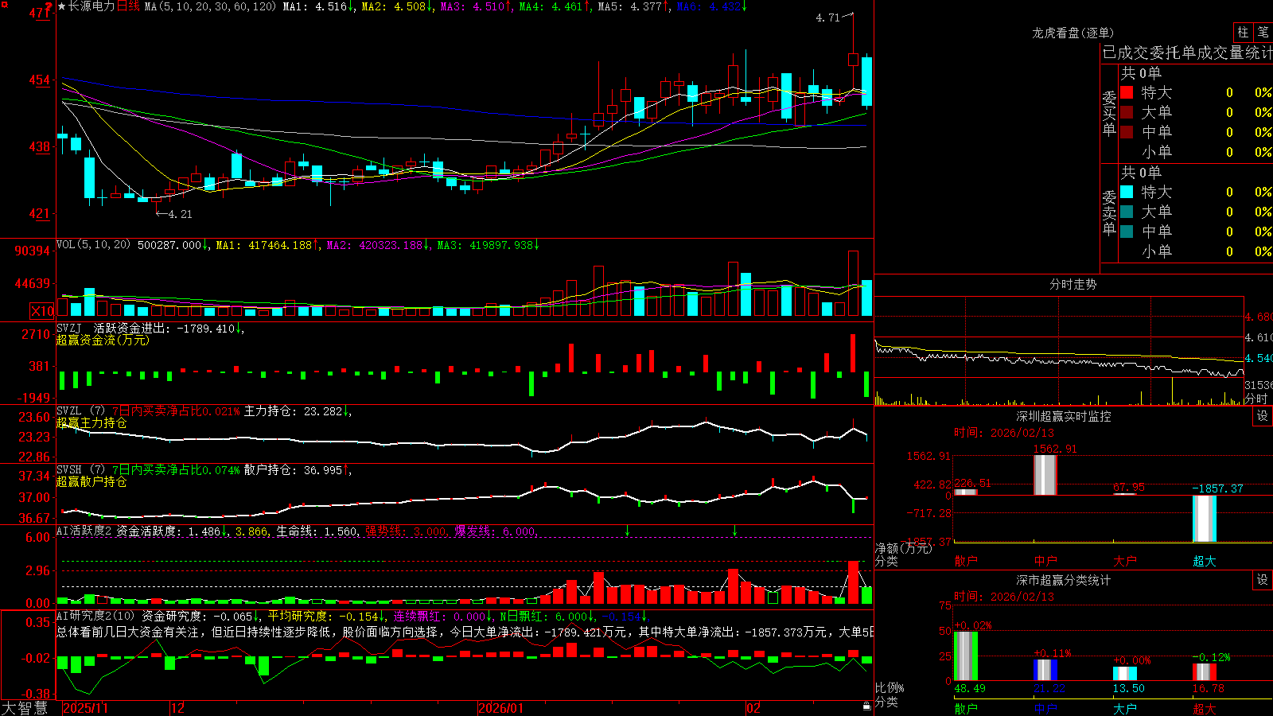Image resolution: width=1273 pixels, height=716 pixels.
Task: Click the MA(5,10,20,30,60,120) indicator label
Action: 210,6
